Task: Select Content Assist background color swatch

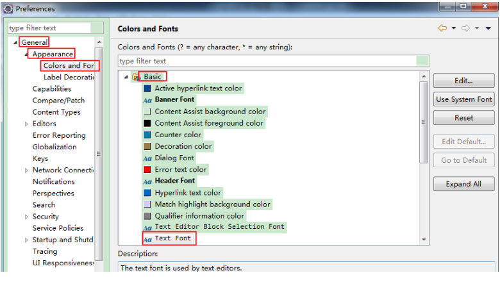Action: (147, 112)
